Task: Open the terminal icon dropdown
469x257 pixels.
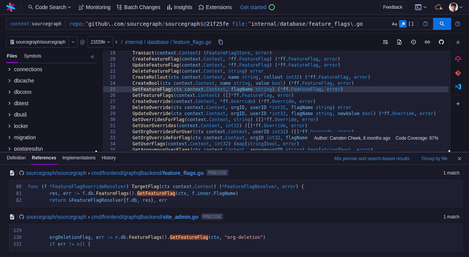Action: pos(421,7)
